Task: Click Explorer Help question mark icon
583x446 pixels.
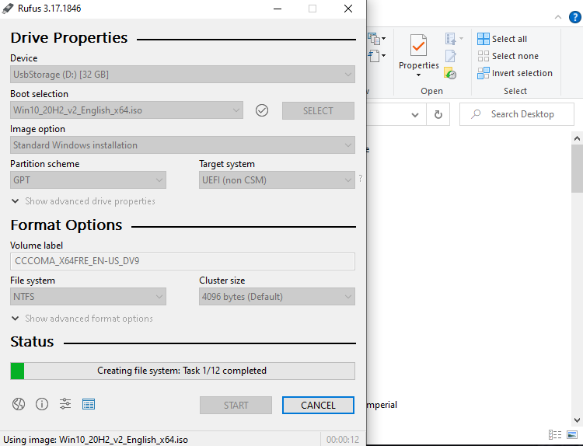Action: point(574,17)
